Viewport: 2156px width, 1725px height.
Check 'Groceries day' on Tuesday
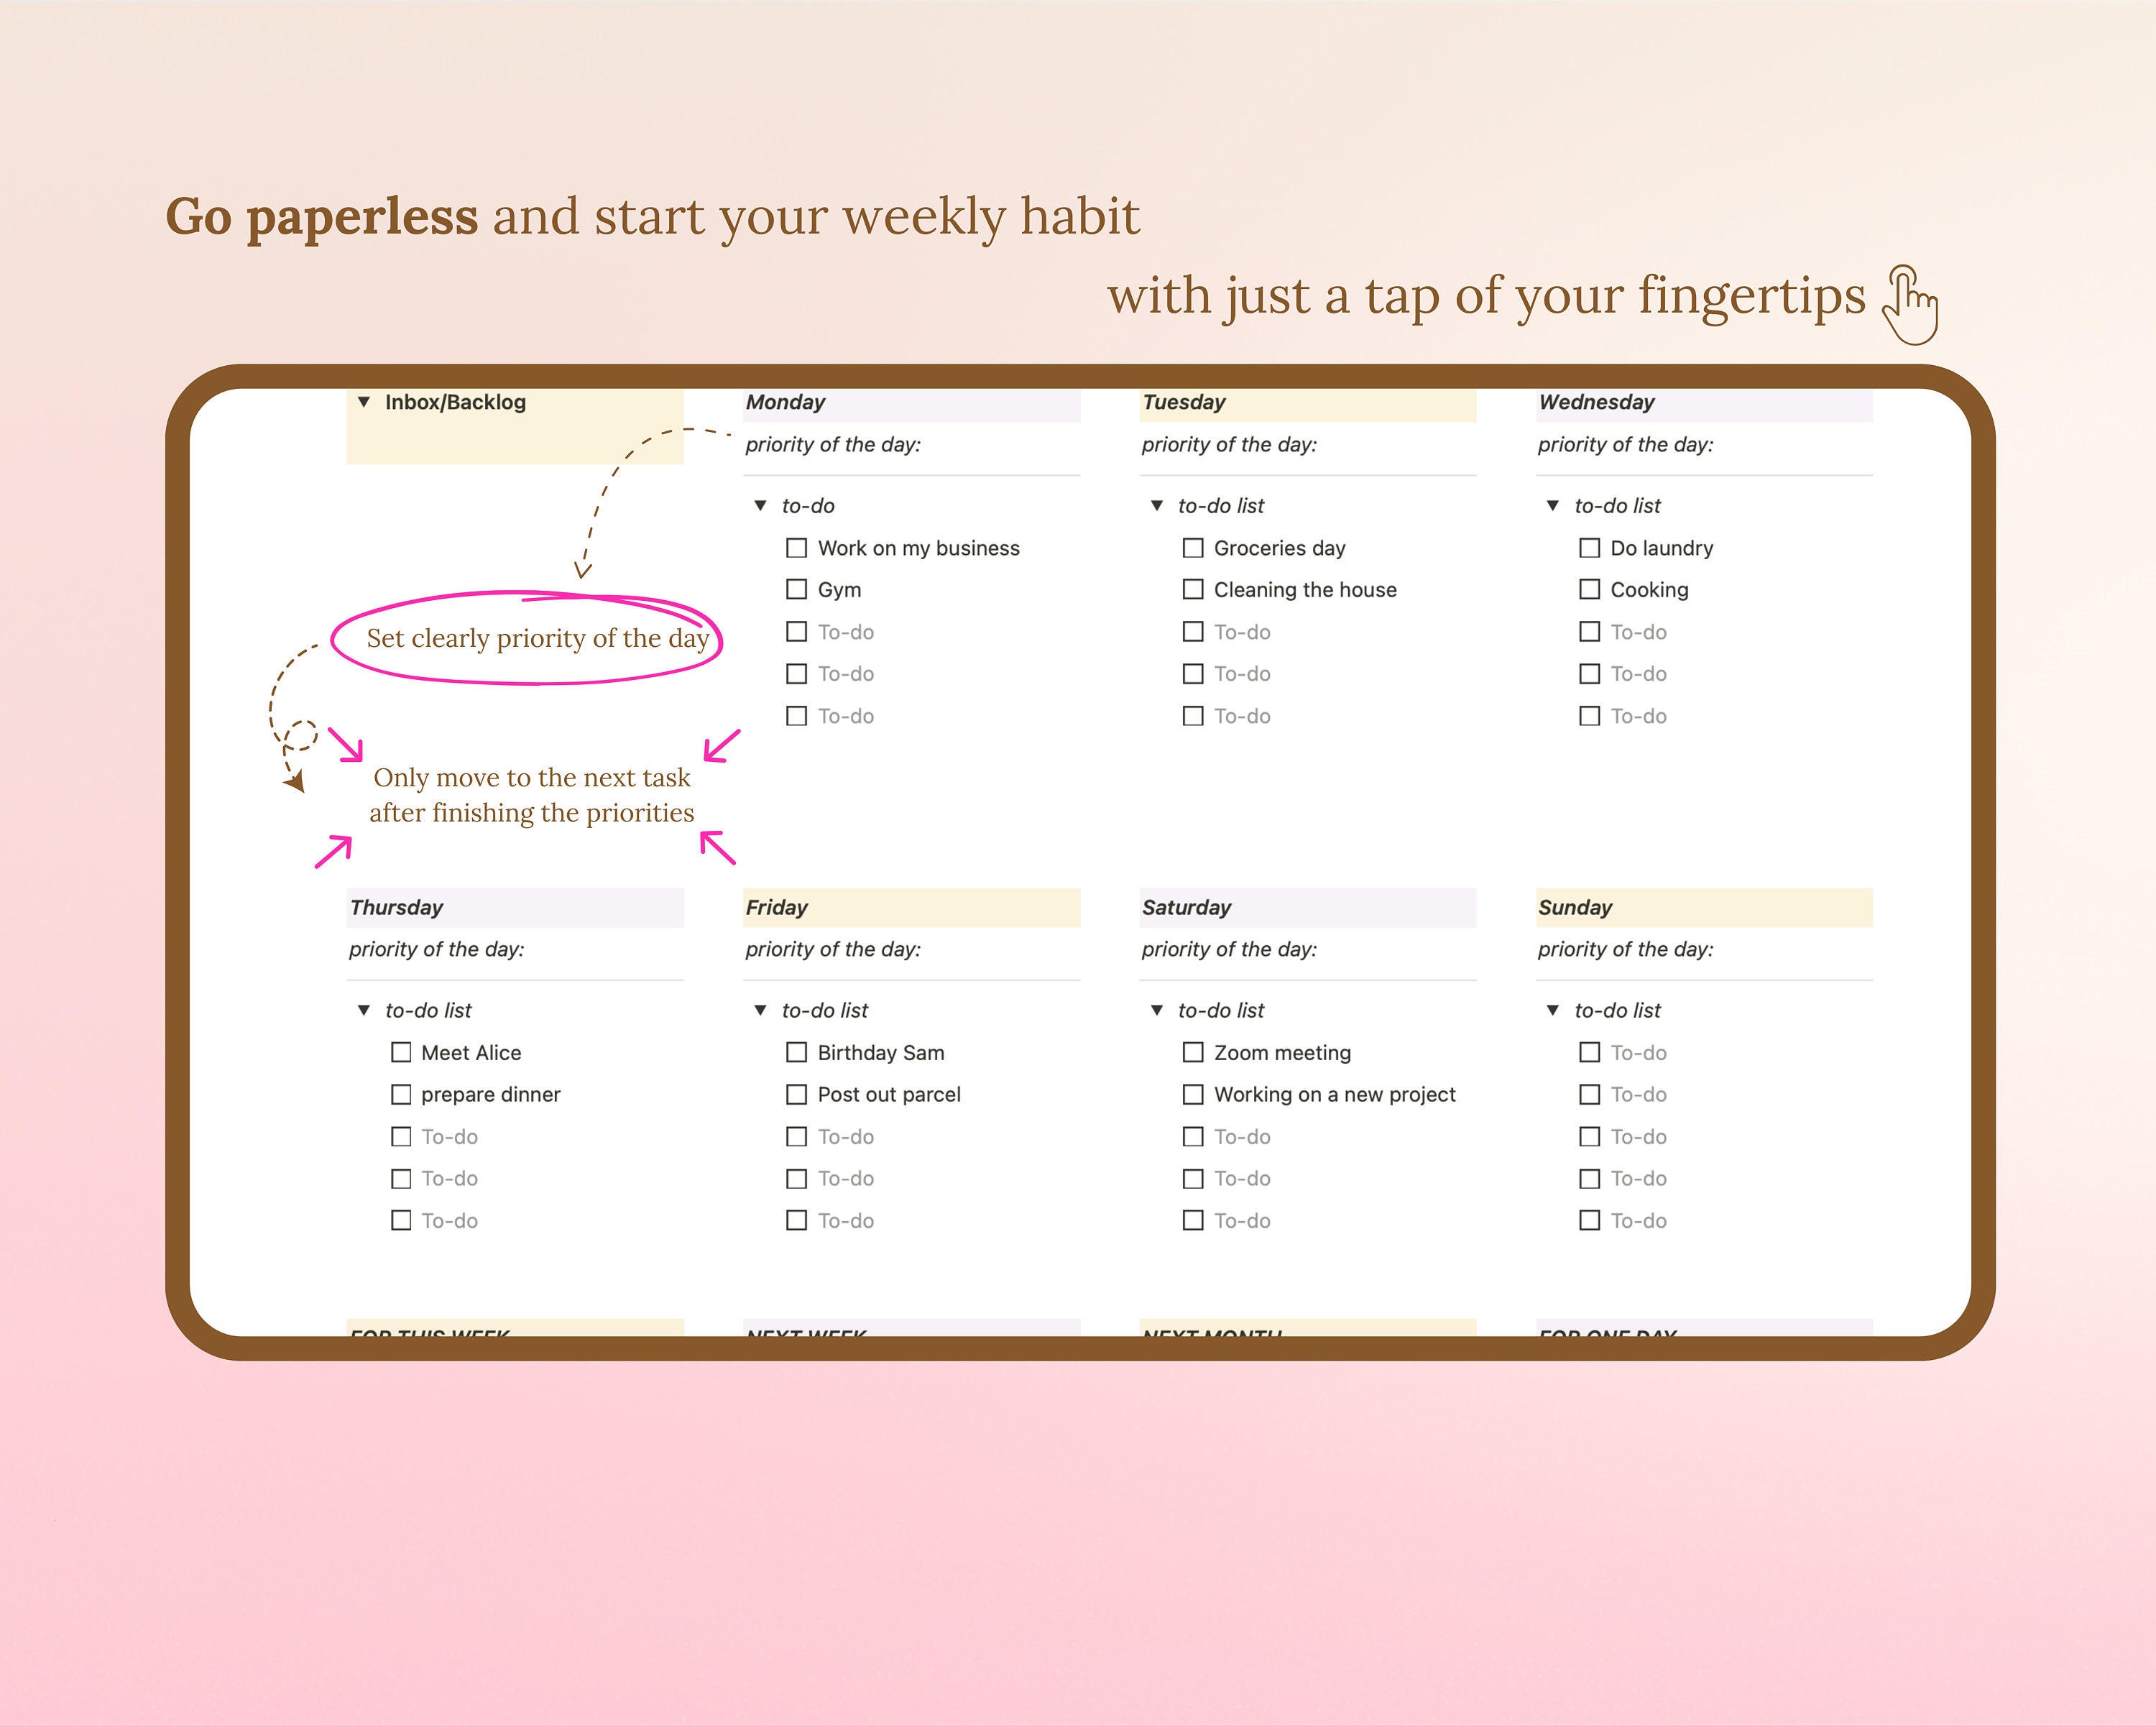tap(1192, 548)
